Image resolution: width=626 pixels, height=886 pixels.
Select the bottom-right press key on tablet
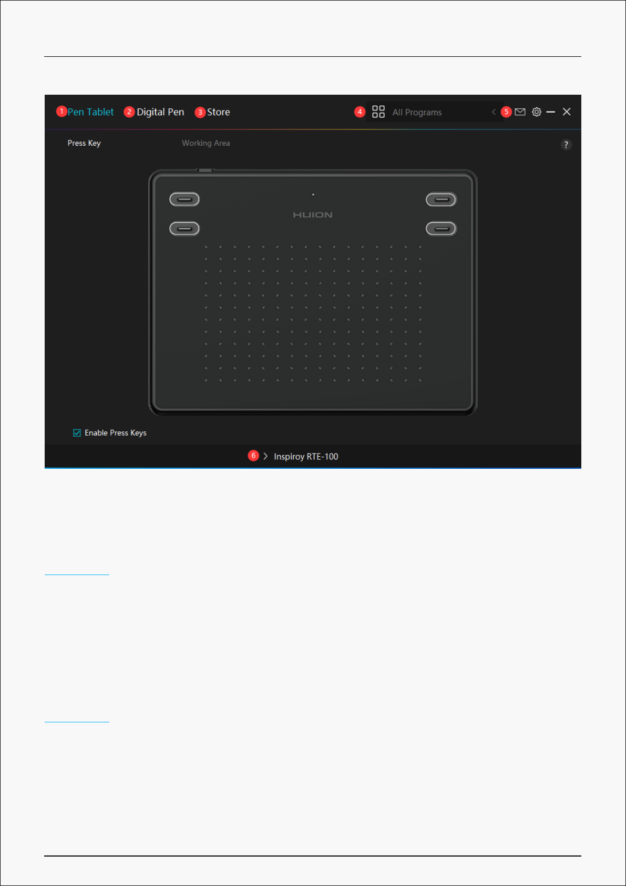pyautogui.click(x=441, y=228)
